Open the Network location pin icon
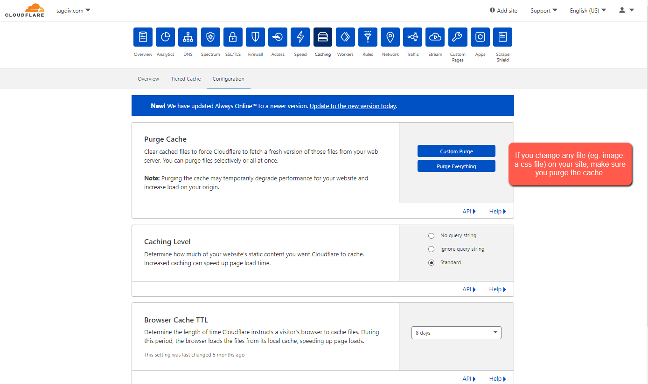 390,37
